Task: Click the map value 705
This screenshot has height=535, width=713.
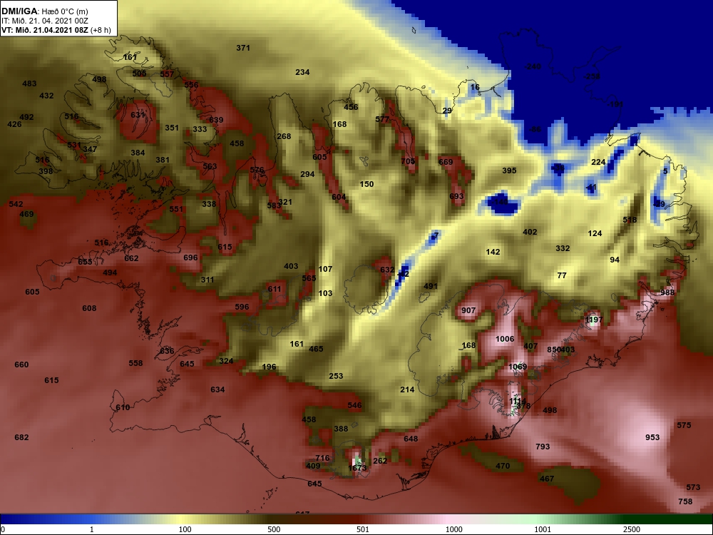Action: 408,161
